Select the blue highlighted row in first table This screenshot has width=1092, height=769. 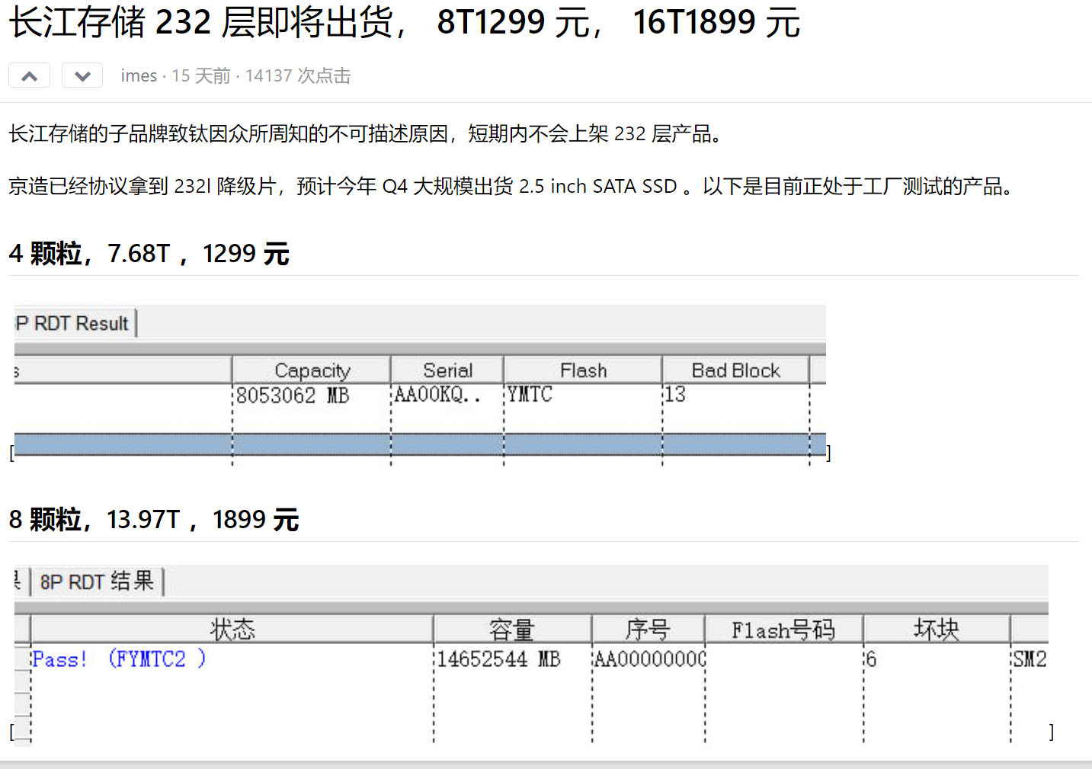pyautogui.click(x=420, y=444)
